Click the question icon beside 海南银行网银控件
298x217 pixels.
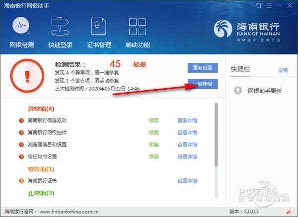21,132
